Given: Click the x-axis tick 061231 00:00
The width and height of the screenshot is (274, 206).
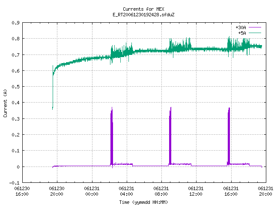Looking at the screenshot, I should [92, 191].
